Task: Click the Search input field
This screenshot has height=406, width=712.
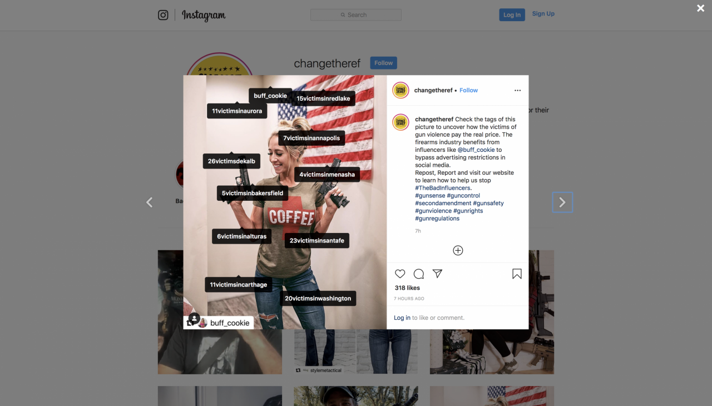Action: 356,15
